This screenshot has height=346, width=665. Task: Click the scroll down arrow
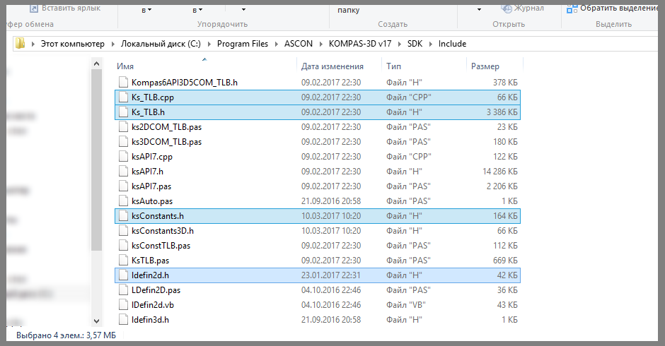(96, 321)
